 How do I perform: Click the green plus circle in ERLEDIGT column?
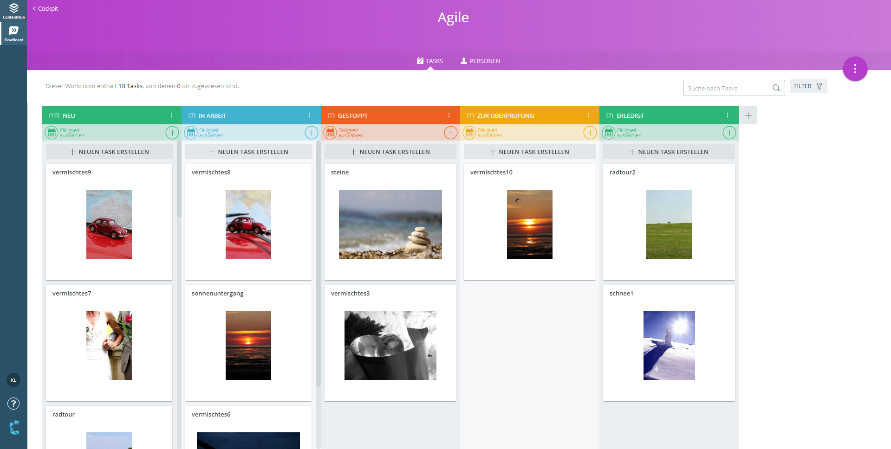(x=729, y=133)
